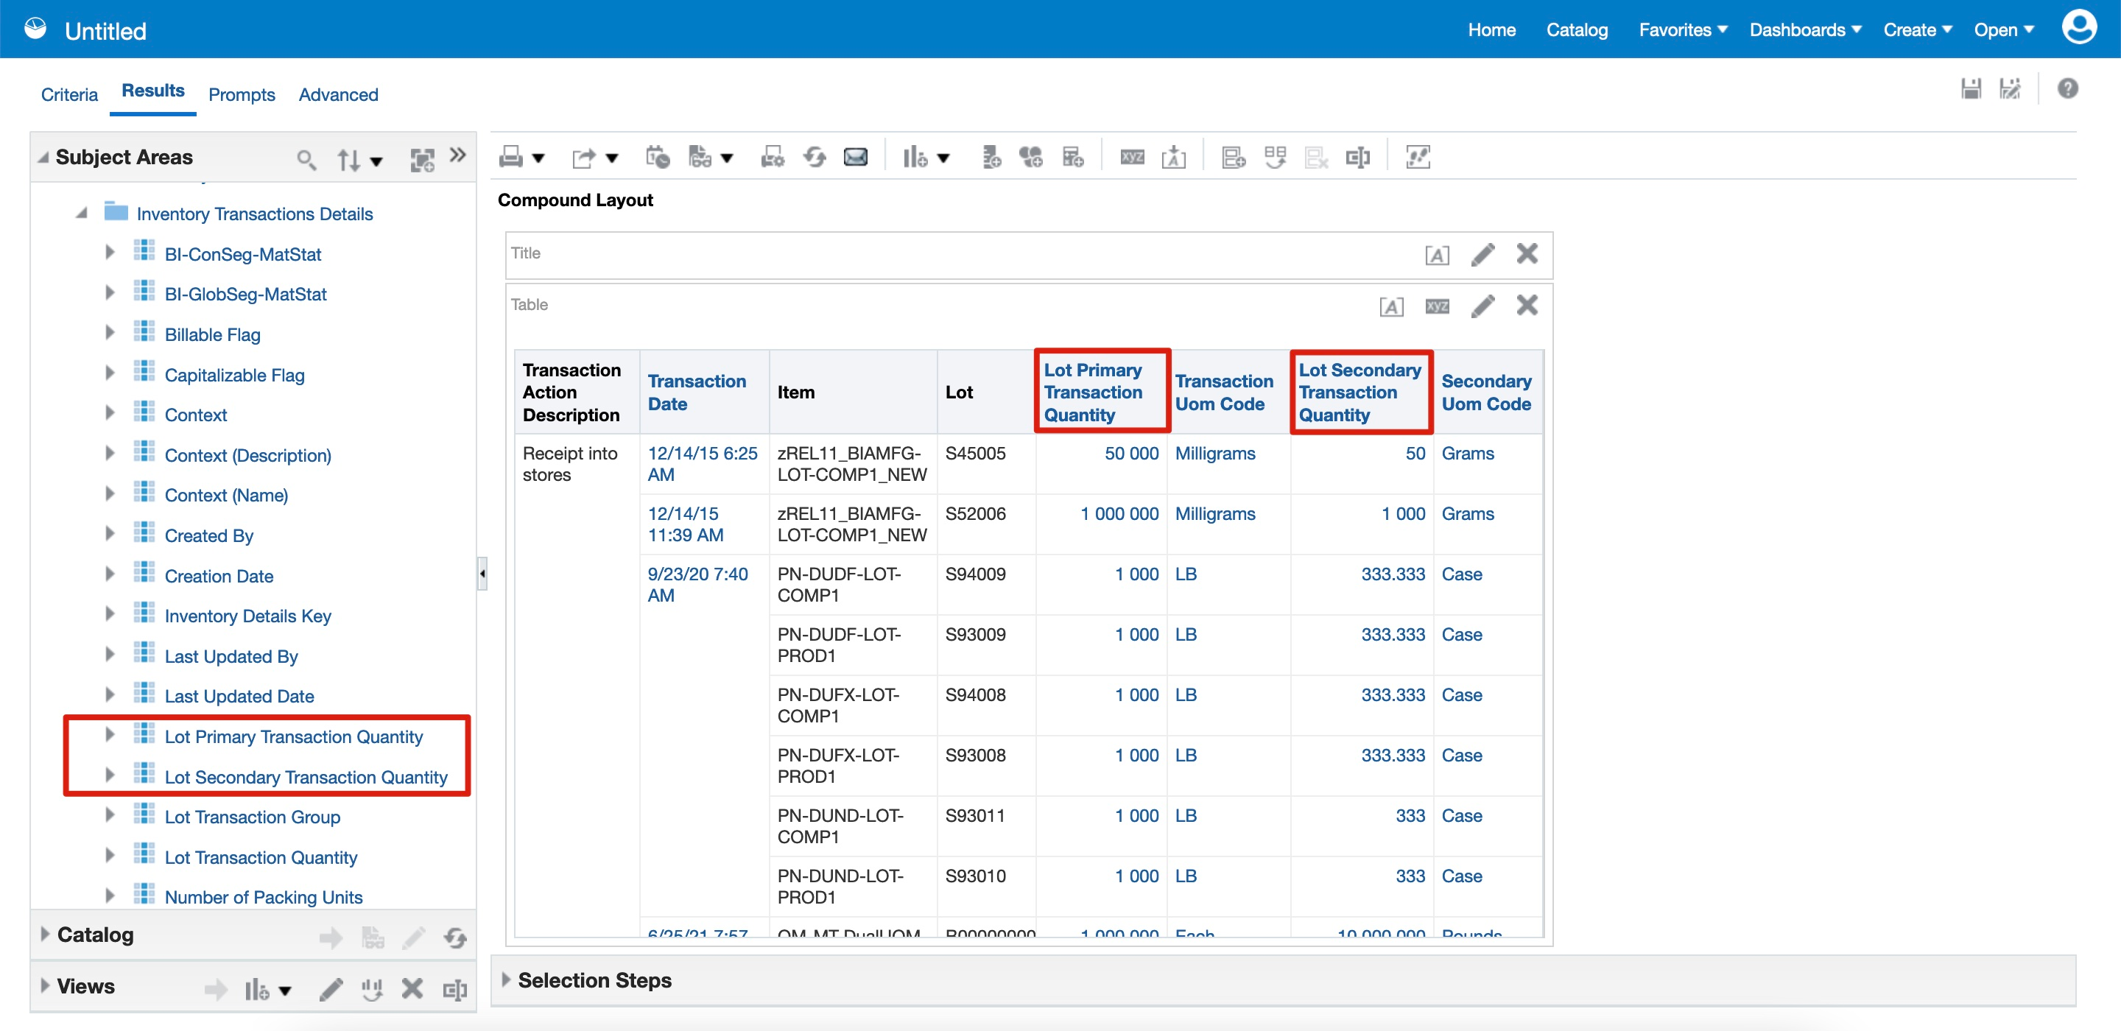Image resolution: width=2121 pixels, height=1031 pixels.
Task: Click the Print analysis icon
Action: [511, 156]
